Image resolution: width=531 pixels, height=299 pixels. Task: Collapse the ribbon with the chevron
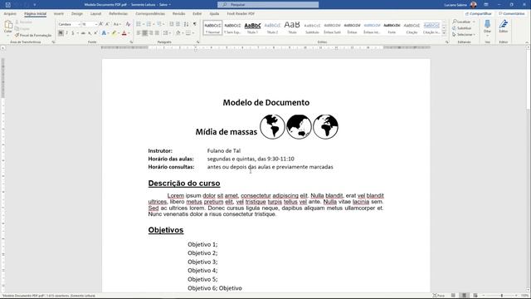point(527,42)
